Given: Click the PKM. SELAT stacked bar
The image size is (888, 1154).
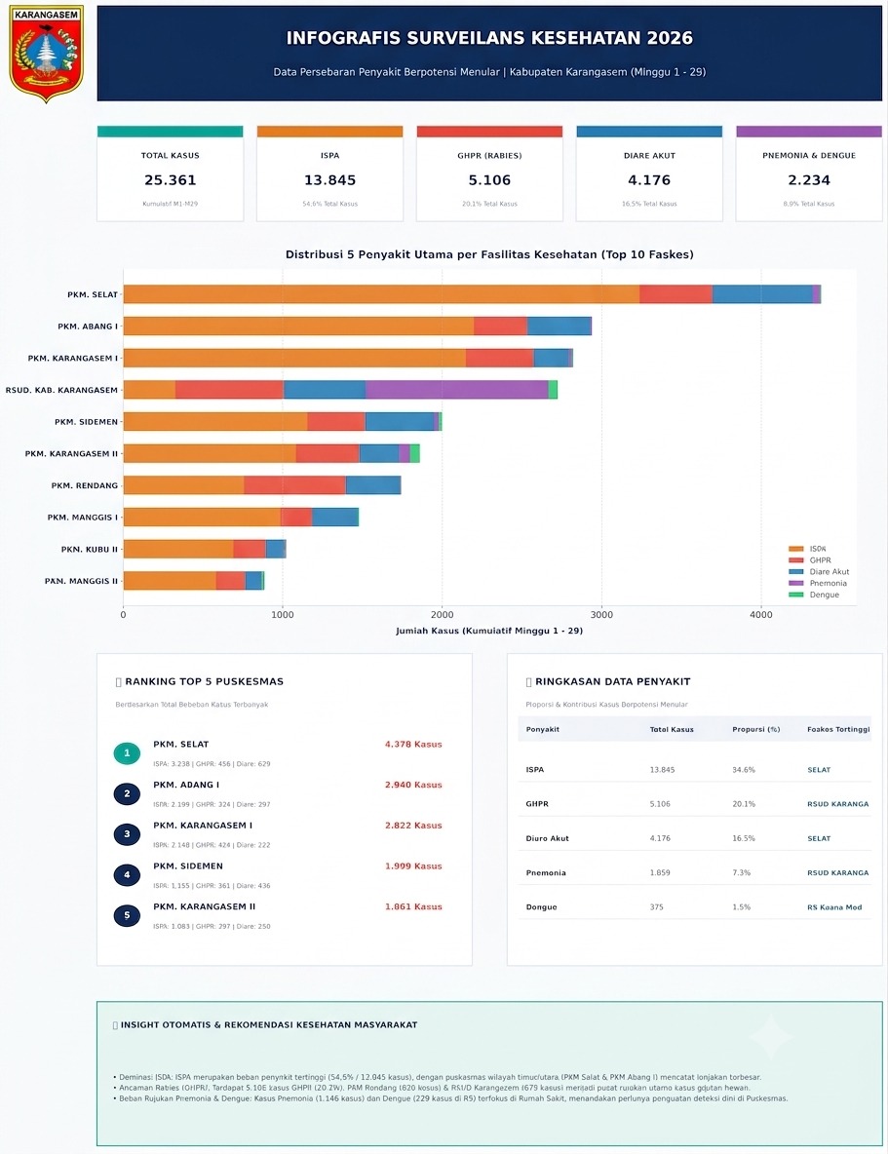Looking at the screenshot, I should pos(472,294).
